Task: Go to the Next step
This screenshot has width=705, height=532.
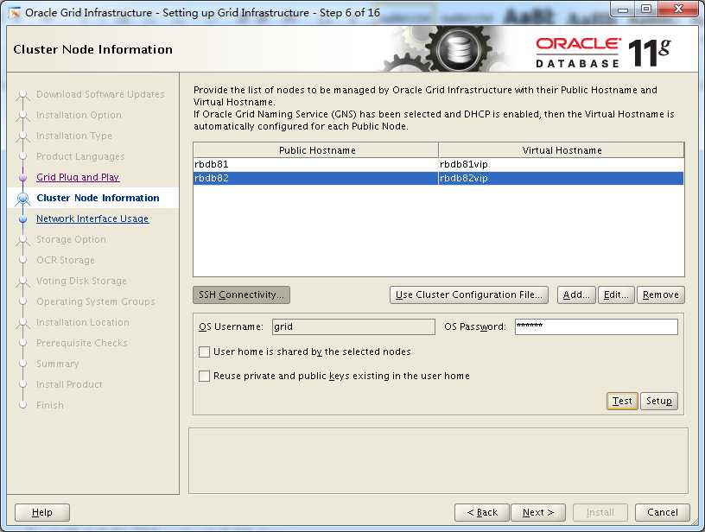Action: tap(538, 512)
